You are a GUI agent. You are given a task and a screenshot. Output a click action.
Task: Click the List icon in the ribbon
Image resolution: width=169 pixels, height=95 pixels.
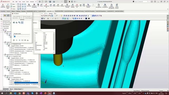(x=38, y=5)
